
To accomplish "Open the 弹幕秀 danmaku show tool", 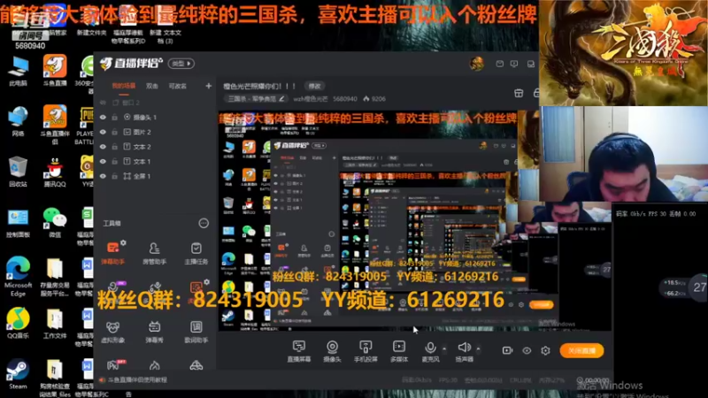I will click(154, 332).
